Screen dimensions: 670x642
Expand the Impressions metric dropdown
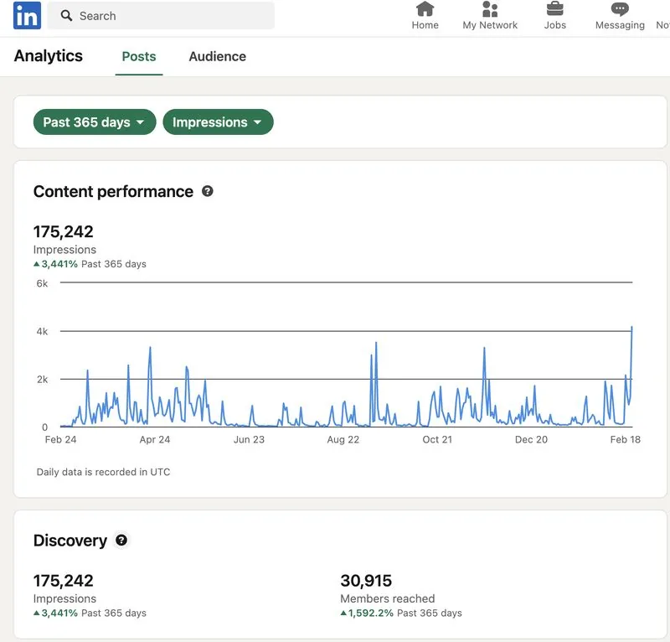218,122
